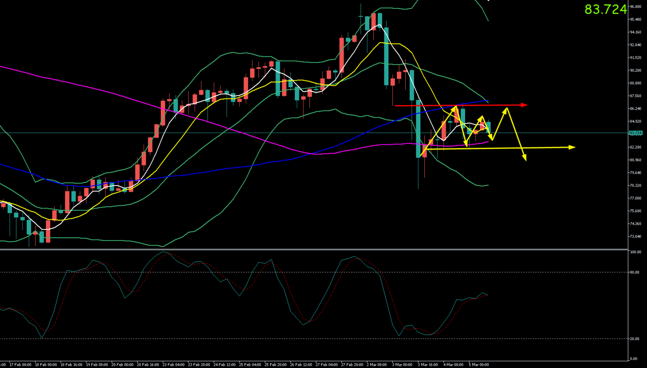Click the 96.800 price axis label
The image size is (647, 368).
(x=635, y=7)
